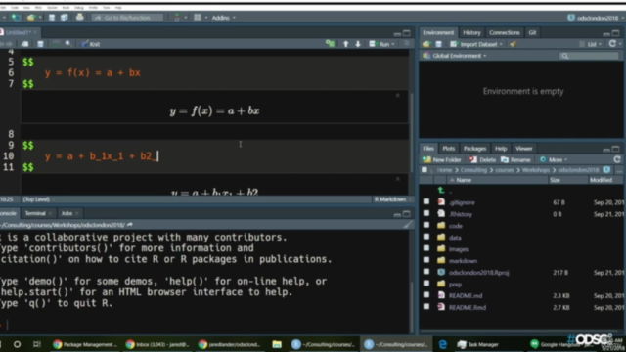Check the odsclondon2018.Rproj checkbox
The width and height of the screenshot is (626, 352).
[x=426, y=272]
